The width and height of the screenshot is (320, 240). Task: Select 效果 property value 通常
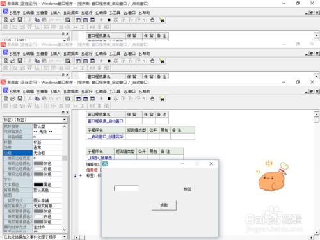tap(47, 147)
